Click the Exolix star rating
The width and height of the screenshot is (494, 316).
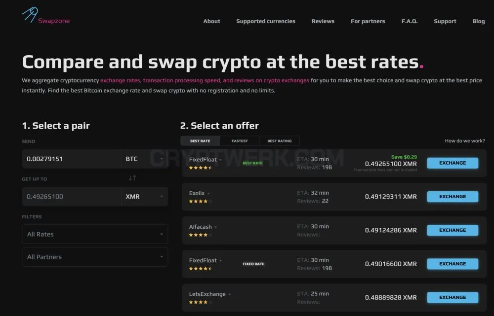tap(201, 201)
